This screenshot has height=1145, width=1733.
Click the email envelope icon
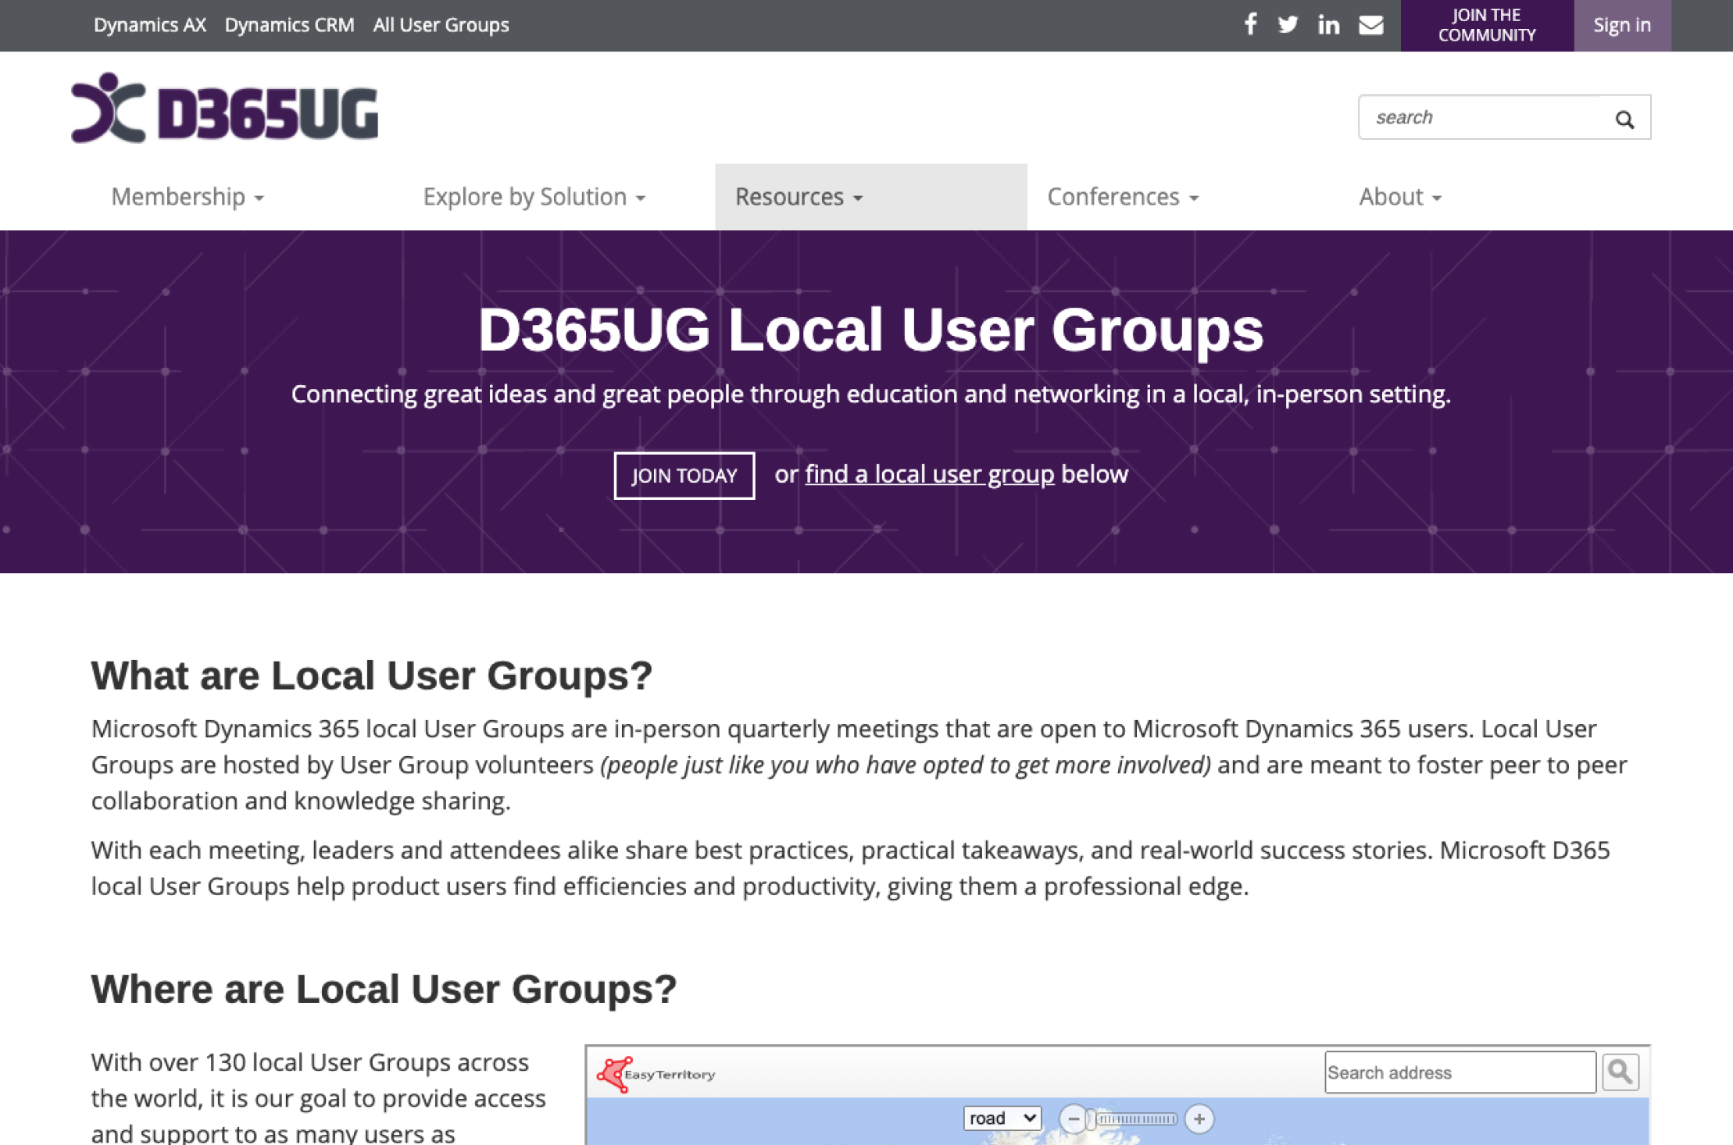(1370, 25)
